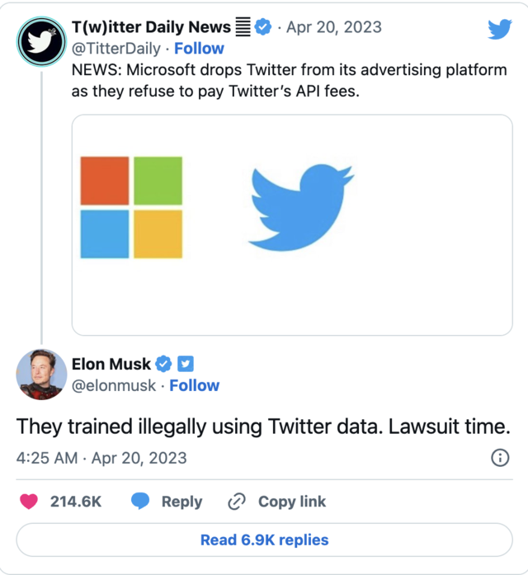Follow @TitterDaily account

(x=199, y=49)
